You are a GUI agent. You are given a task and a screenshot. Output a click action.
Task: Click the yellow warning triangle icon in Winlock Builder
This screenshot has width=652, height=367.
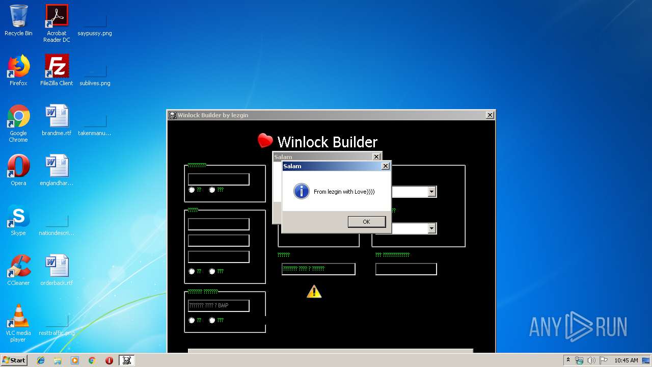[x=314, y=292]
